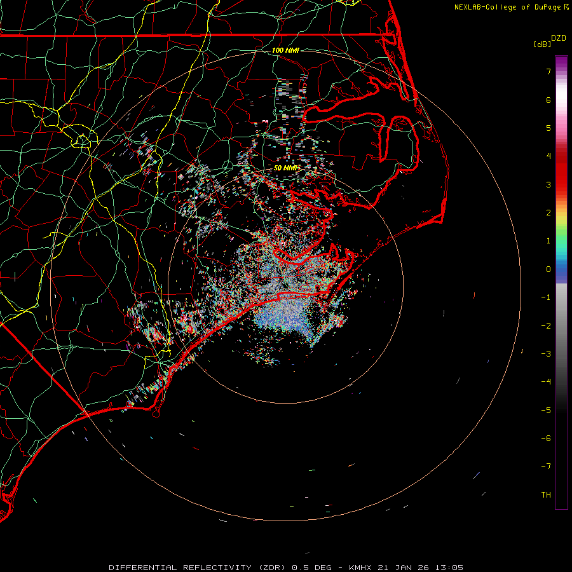Image resolution: width=572 pixels, height=572 pixels.
Task: Click the 3 dB label on legend
Action: 547,184
